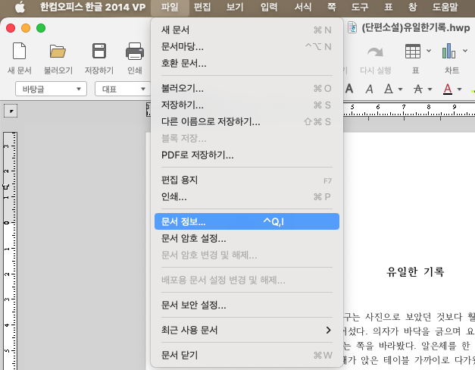Click the 새 문서 toolbar icon

(x=20, y=51)
